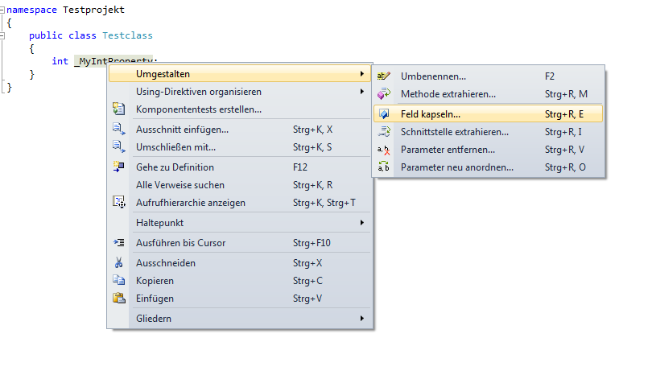Click the Einfügen clipboard icon
Viewport: 652px width, 379px height.
point(119,299)
